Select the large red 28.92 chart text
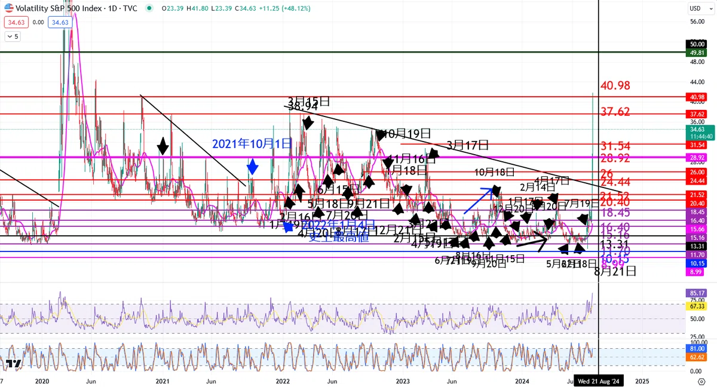 click(x=615, y=158)
